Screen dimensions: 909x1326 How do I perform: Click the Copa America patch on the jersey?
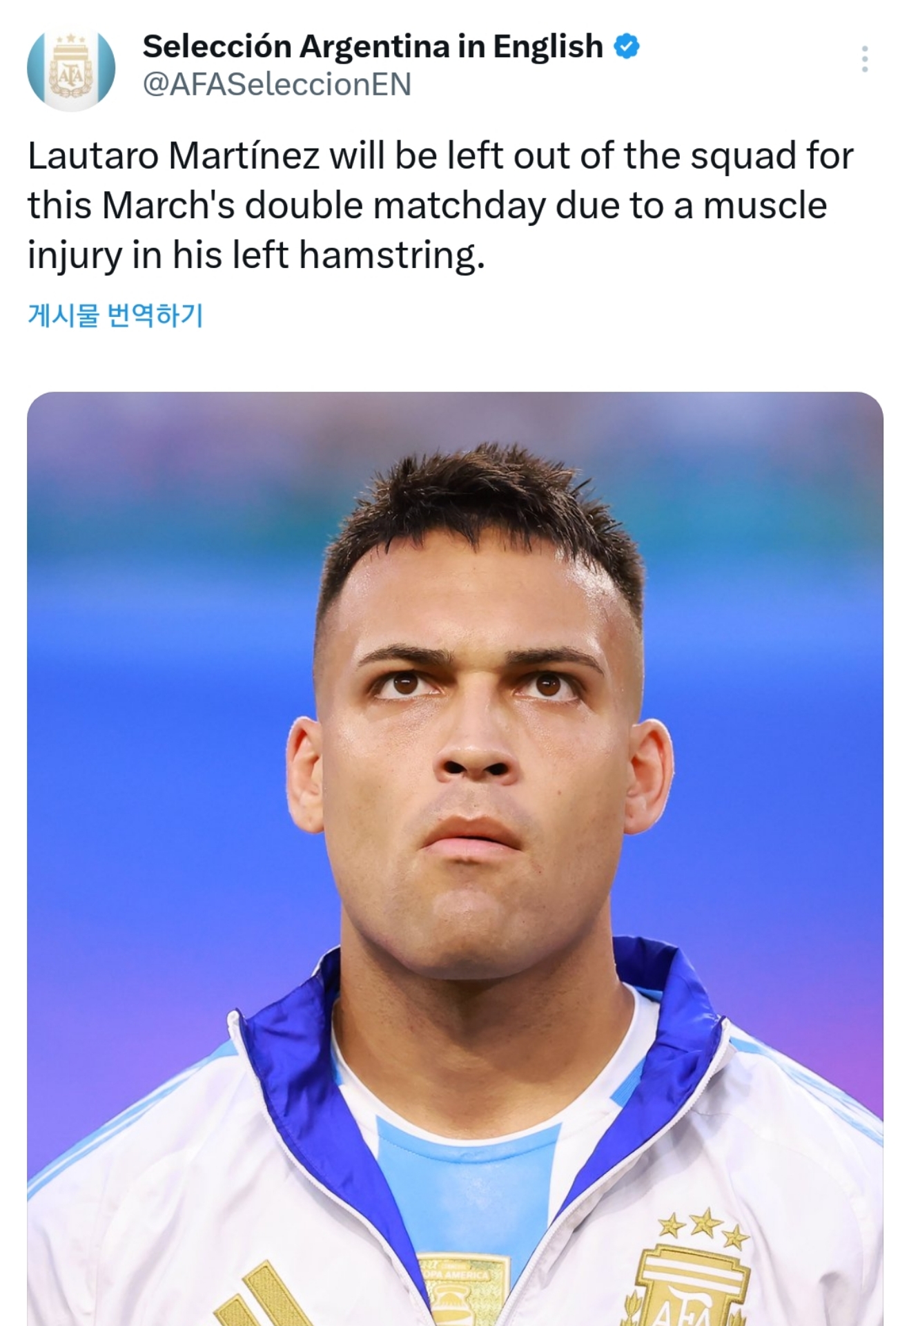[464, 1285]
